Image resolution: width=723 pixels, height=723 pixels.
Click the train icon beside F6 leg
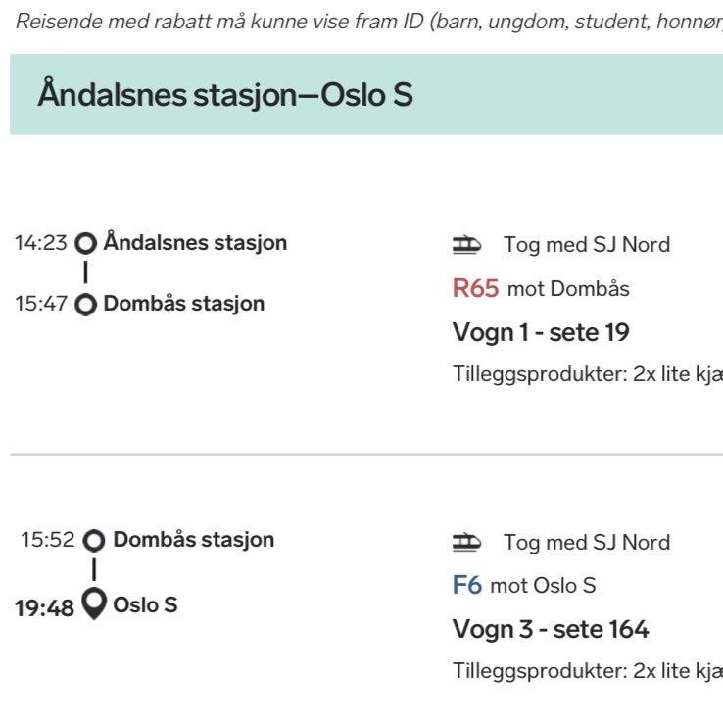[467, 542]
